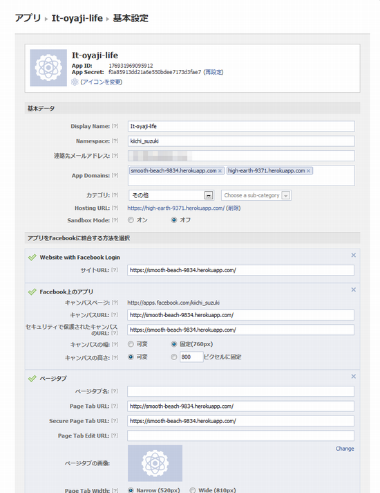The height and width of the screenshot is (493, 380).
Task: Click the 基本データ section header
Action: (x=192, y=109)
